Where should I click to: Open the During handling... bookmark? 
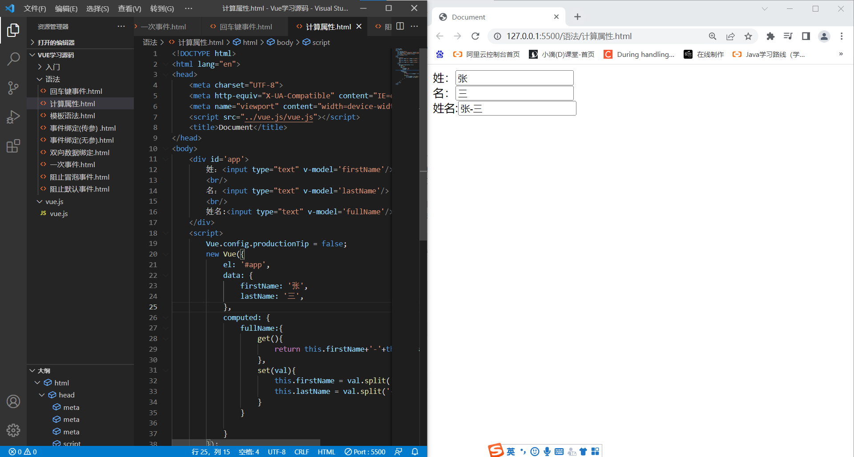(x=639, y=54)
